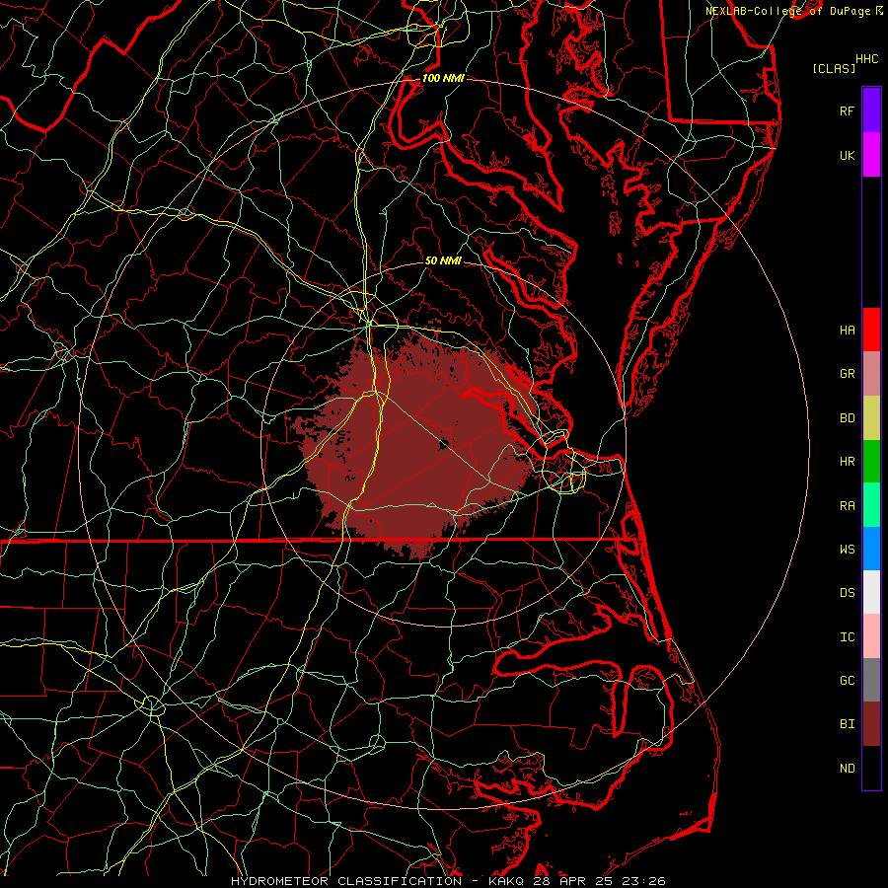
Task: Select the BD yellow legend block
Action: click(x=871, y=418)
